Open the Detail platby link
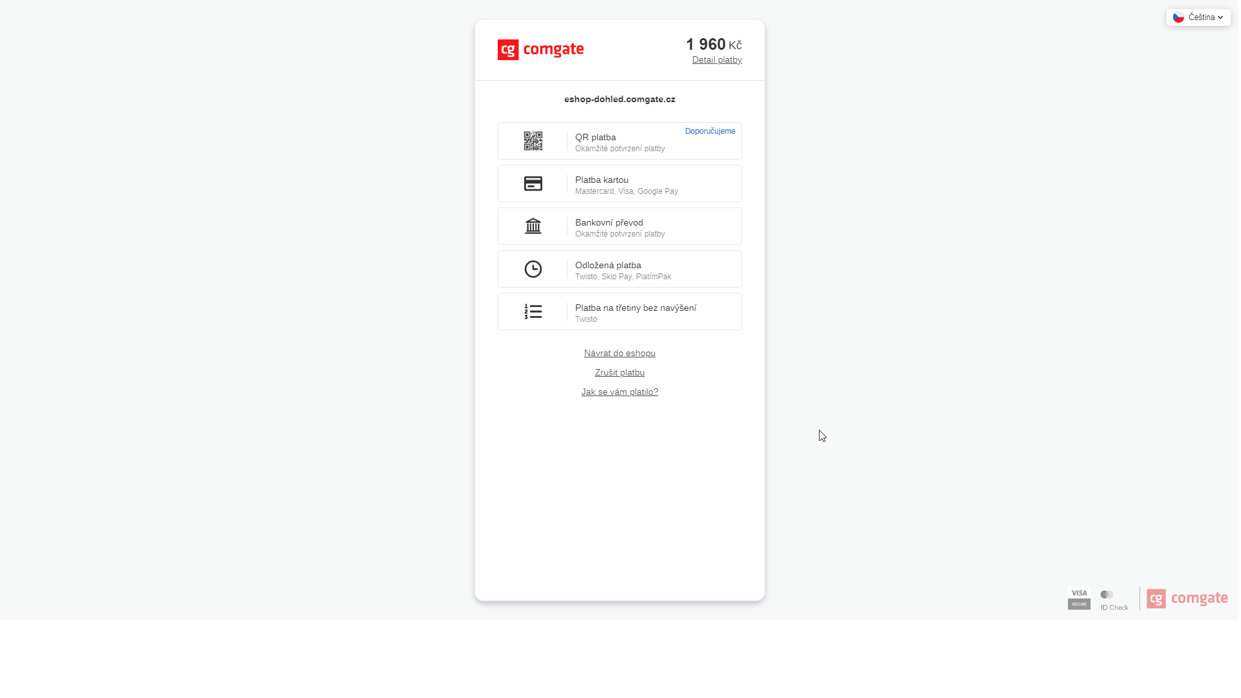The width and height of the screenshot is (1241, 698). tap(716, 60)
